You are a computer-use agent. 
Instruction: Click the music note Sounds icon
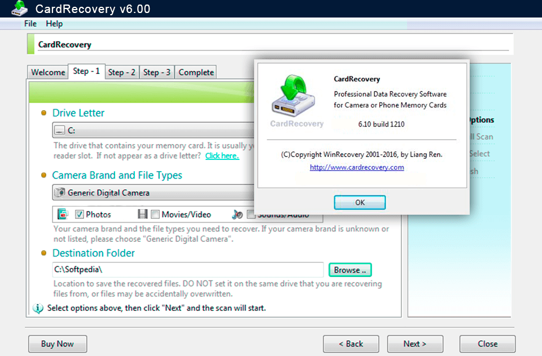pos(237,214)
